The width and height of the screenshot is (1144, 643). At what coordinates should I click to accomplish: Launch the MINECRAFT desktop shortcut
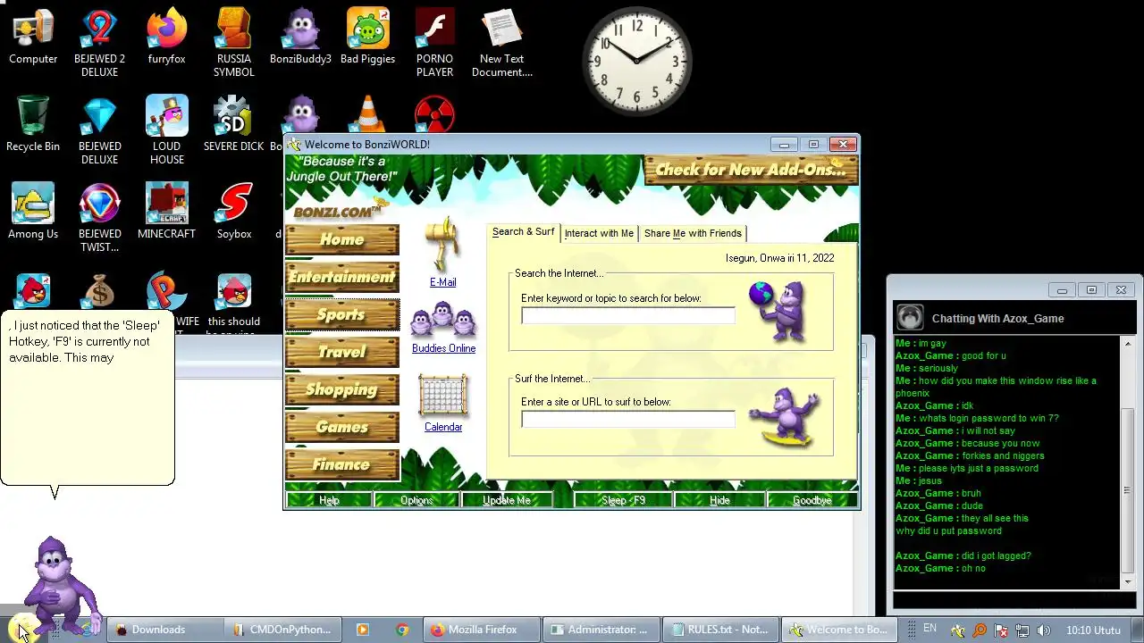(166, 212)
